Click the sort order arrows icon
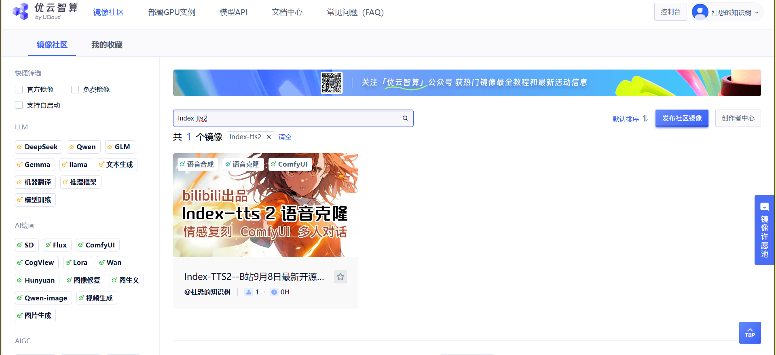 click(x=645, y=118)
